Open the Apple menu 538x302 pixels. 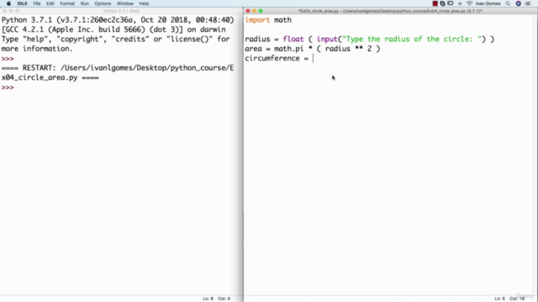8,3
